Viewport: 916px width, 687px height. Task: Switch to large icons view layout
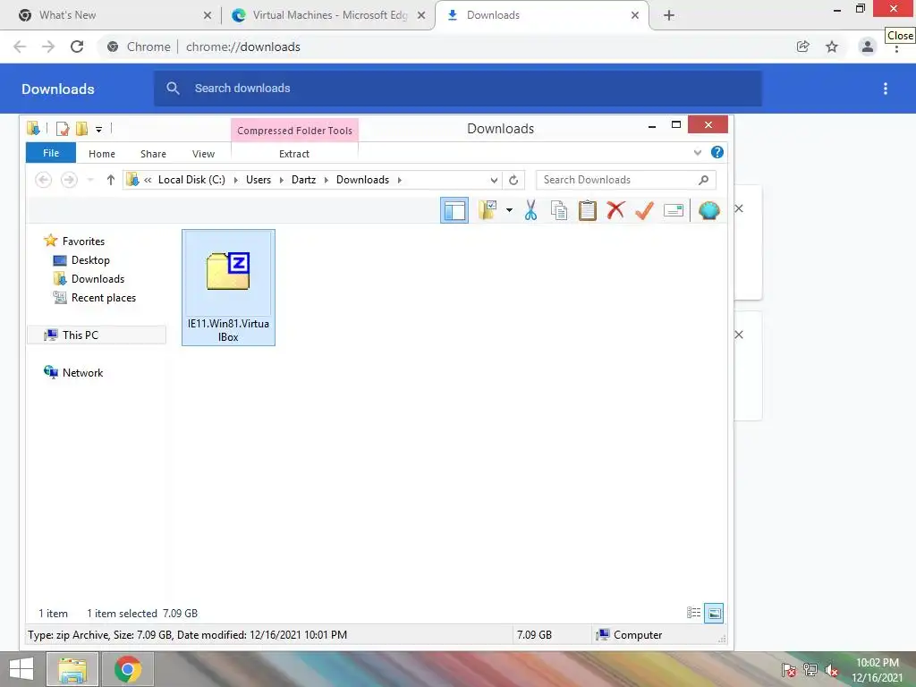point(714,613)
